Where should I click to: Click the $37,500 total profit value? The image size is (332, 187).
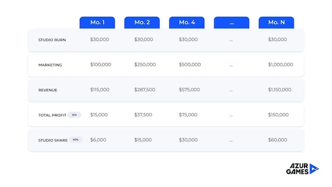coord(143,115)
